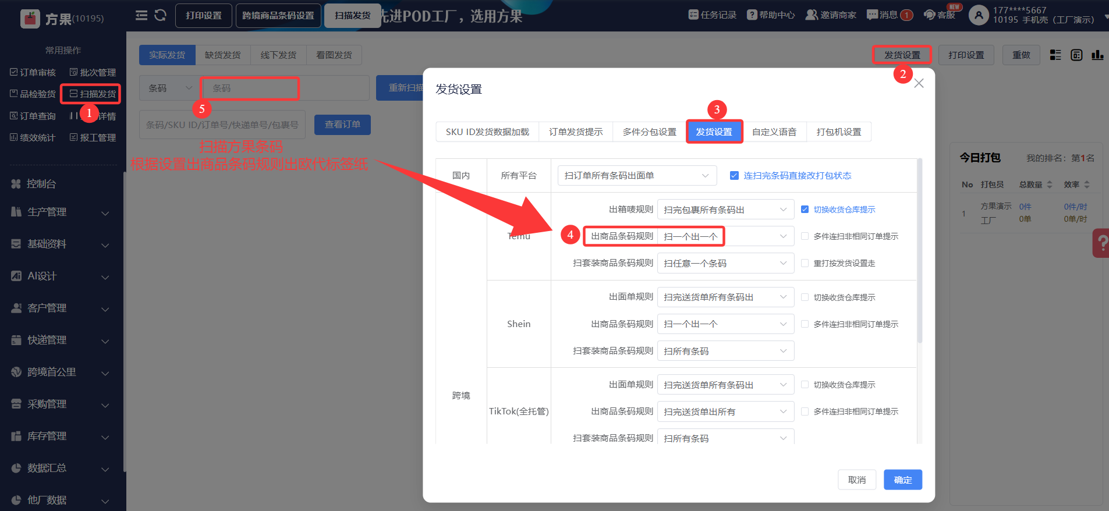The width and height of the screenshot is (1109, 511).
Task: Open Temu 出箱唛规则 dropdown
Action: point(725,210)
